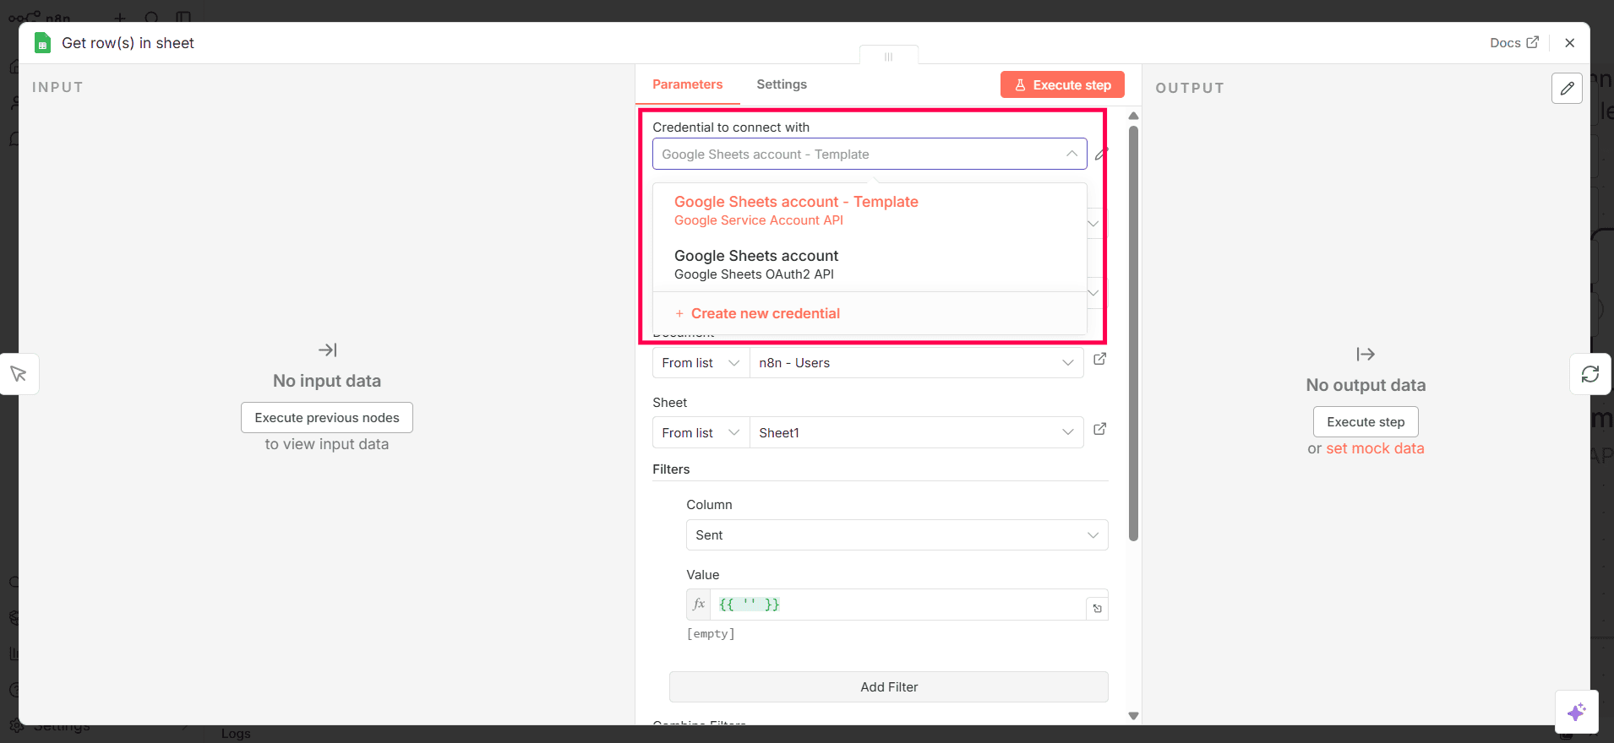
Task: Open the Document 'From list' mode dropdown
Action: (701, 363)
